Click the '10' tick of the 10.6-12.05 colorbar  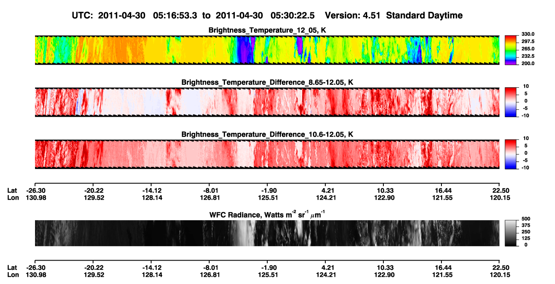(526, 138)
